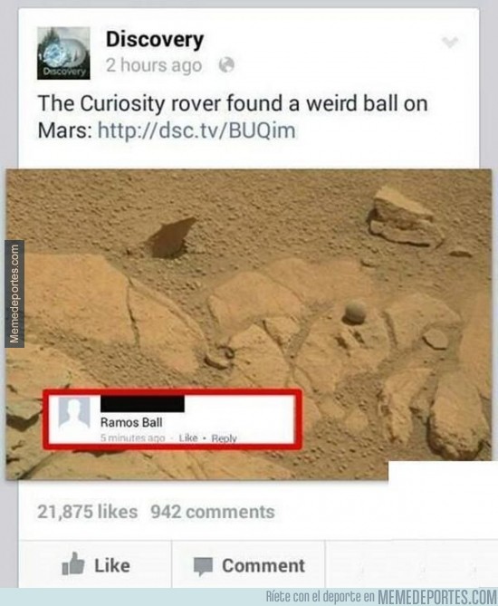Image resolution: width=498 pixels, height=606 pixels.
Task: Click the globe public audience icon
Action: 226,65
